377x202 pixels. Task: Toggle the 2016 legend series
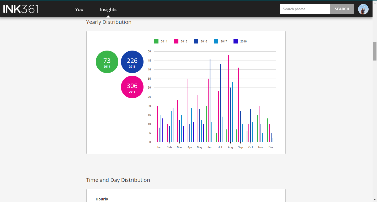[x=200, y=41]
